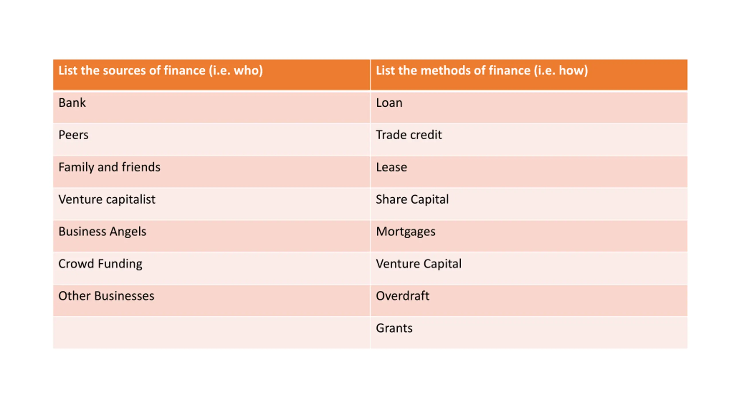
Task: Click the Grants cell
Action: pyautogui.click(x=529, y=332)
